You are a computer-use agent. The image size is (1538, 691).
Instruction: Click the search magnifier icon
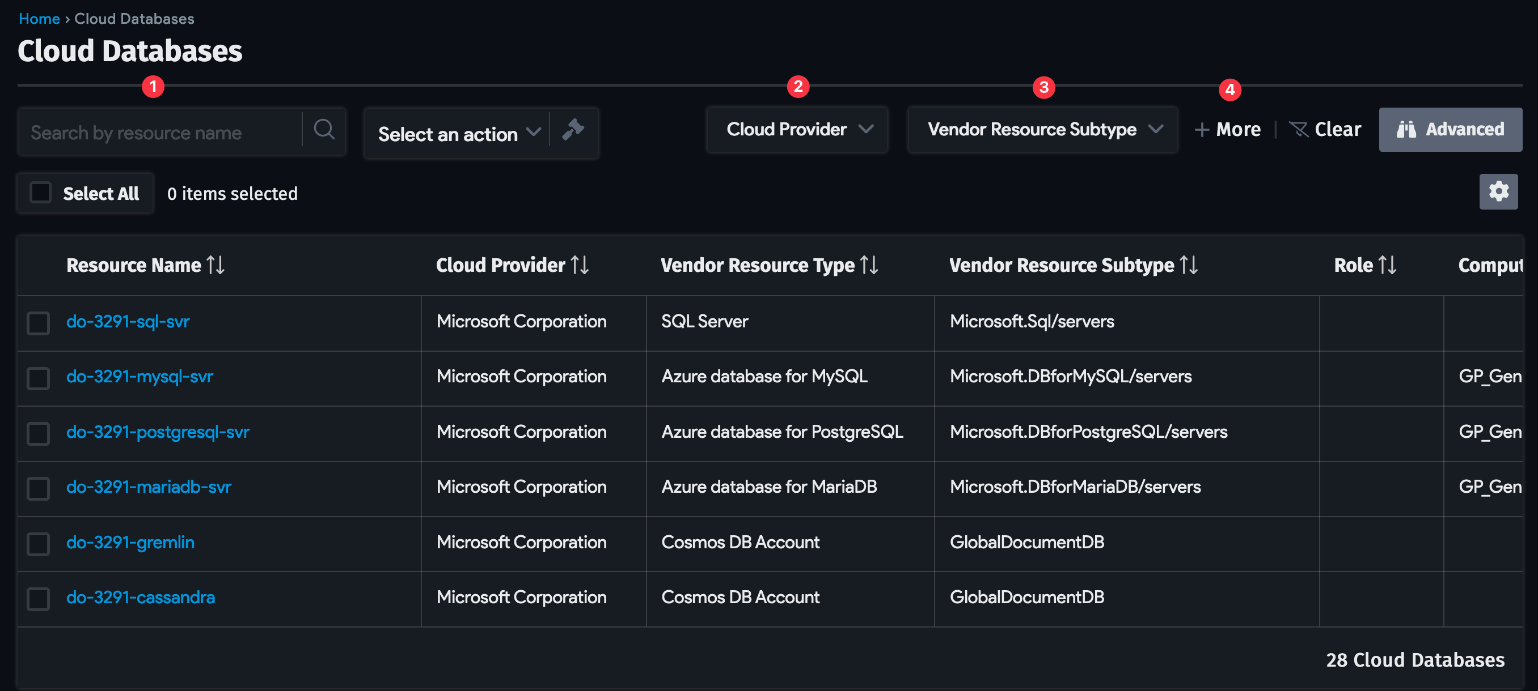[324, 130]
